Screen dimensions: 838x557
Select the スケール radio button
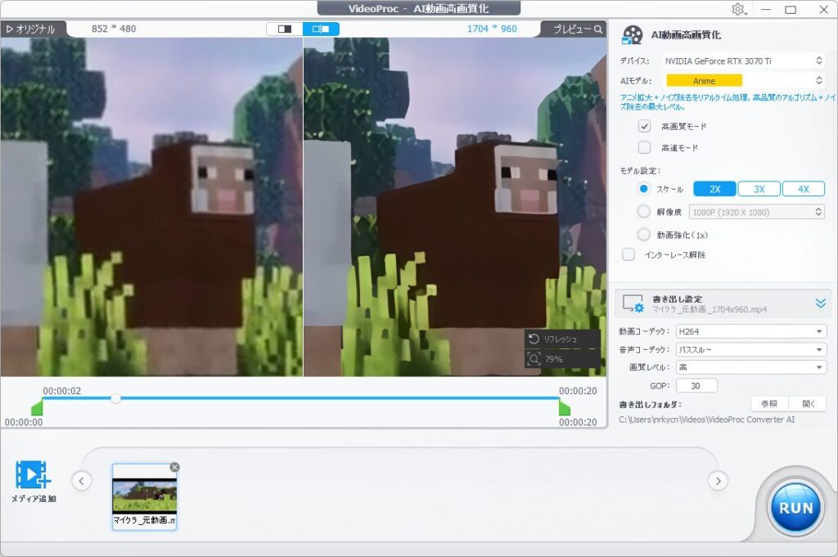(643, 188)
